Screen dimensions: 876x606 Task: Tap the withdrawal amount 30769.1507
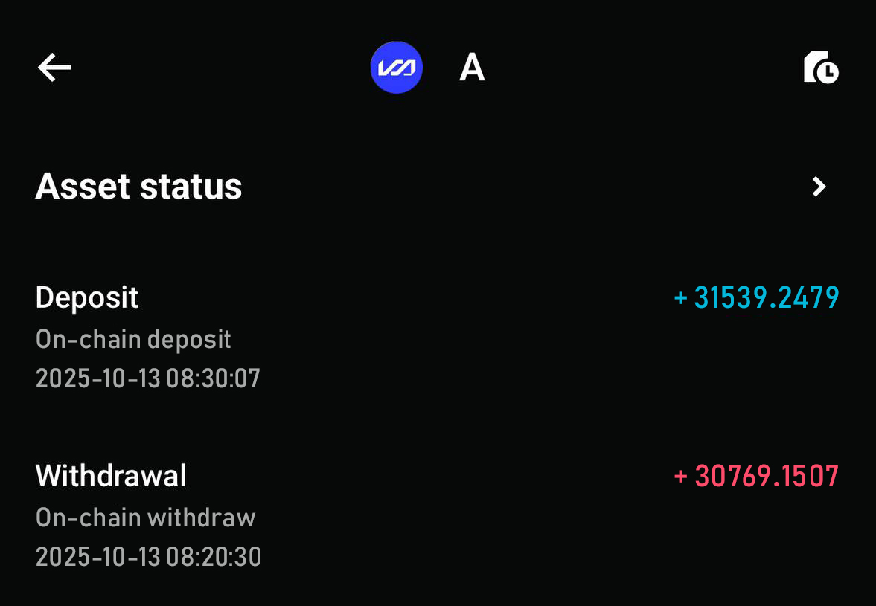[766, 476]
